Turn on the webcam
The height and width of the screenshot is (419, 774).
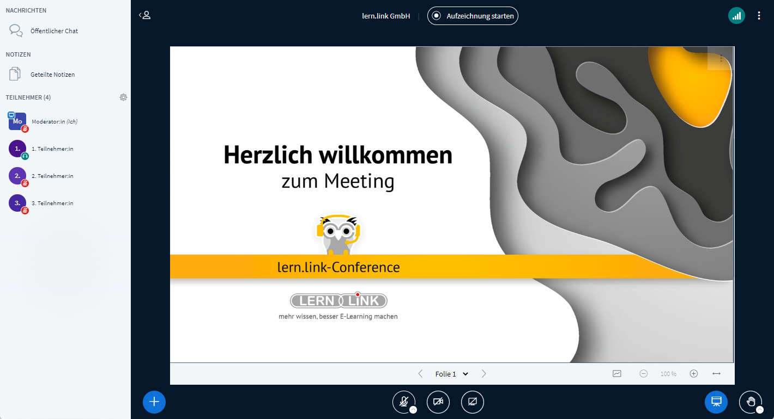[438, 402]
